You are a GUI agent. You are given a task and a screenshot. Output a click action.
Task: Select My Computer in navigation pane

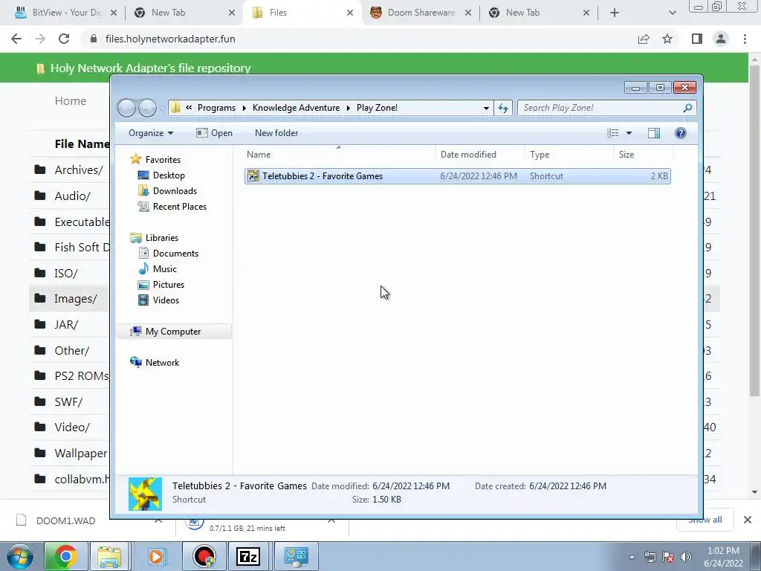[x=172, y=331]
